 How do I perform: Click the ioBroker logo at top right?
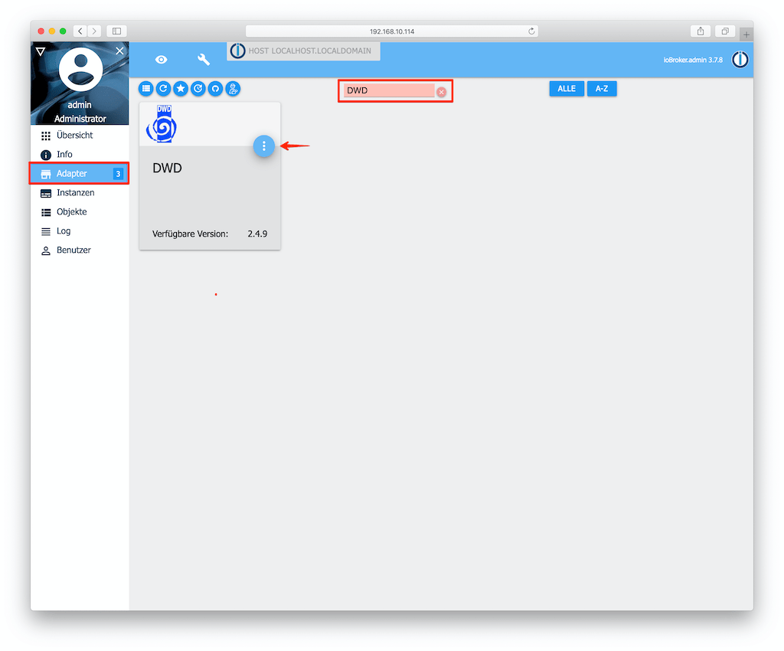(x=740, y=60)
